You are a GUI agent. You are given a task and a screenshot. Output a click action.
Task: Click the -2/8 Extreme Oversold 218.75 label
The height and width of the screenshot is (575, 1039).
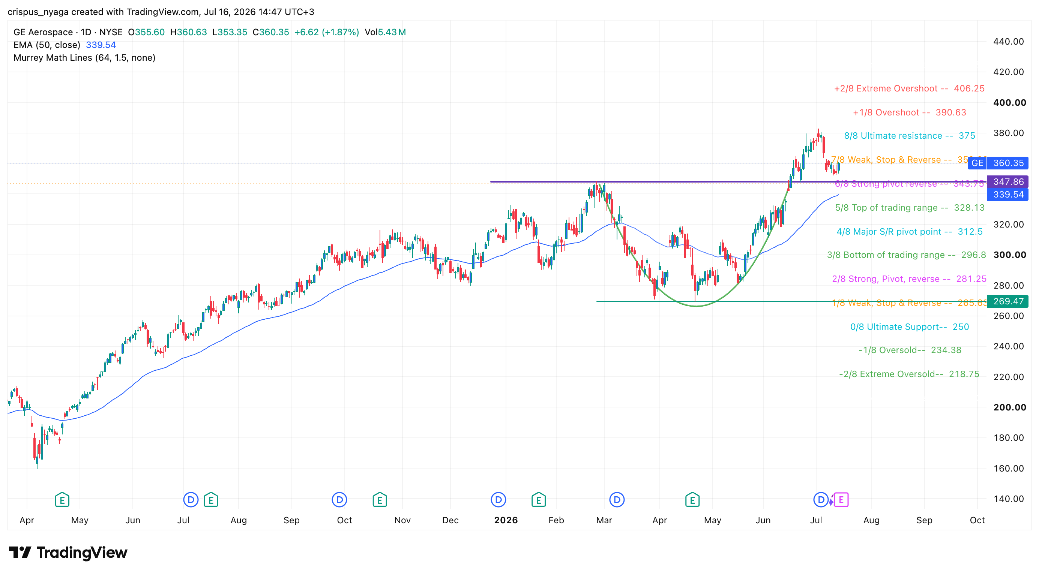pos(909,374)
